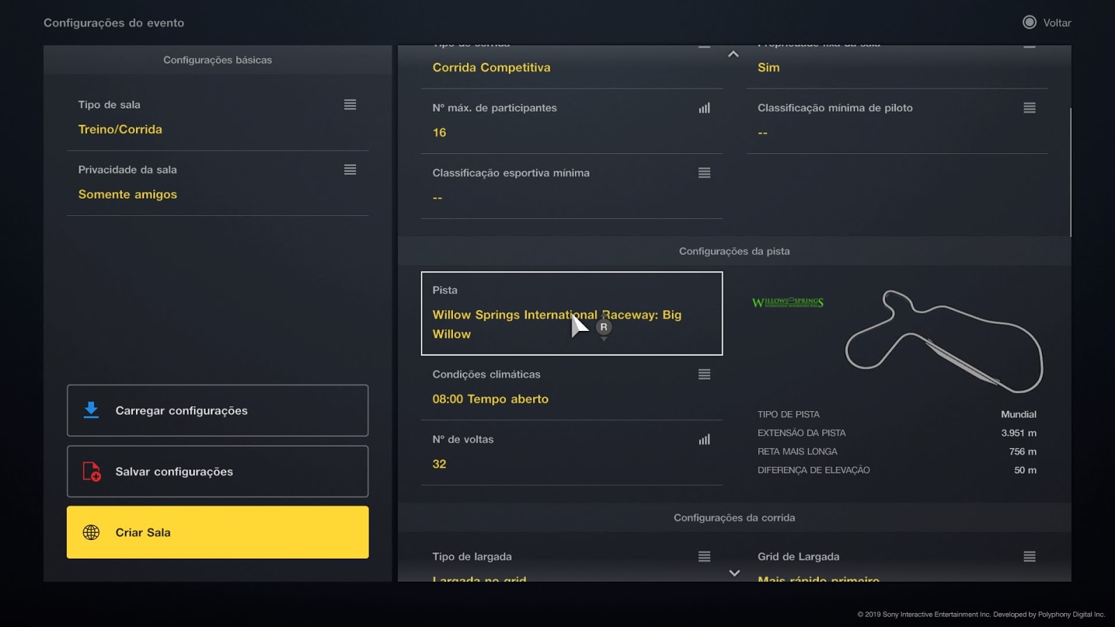Open the Privacidade da sala setting
Screen dimensions: 1115x627
pos(217,183)
